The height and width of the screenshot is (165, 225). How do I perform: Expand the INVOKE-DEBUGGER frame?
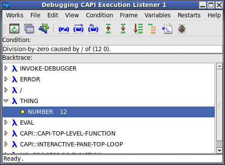[6, 68]
